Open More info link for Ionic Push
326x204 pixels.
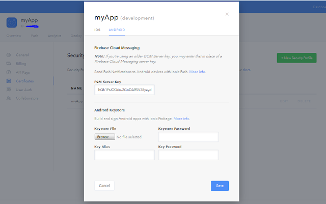tap(197, 72)
